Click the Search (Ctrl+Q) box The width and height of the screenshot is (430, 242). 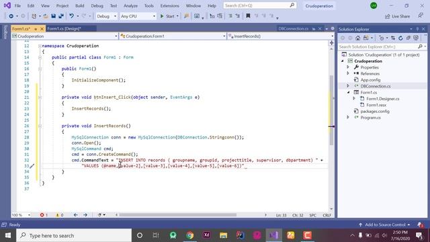pyautogui.click(x=260, y=5)
